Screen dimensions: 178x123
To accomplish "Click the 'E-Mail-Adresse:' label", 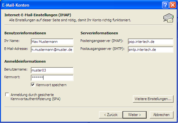I will 16,49.
